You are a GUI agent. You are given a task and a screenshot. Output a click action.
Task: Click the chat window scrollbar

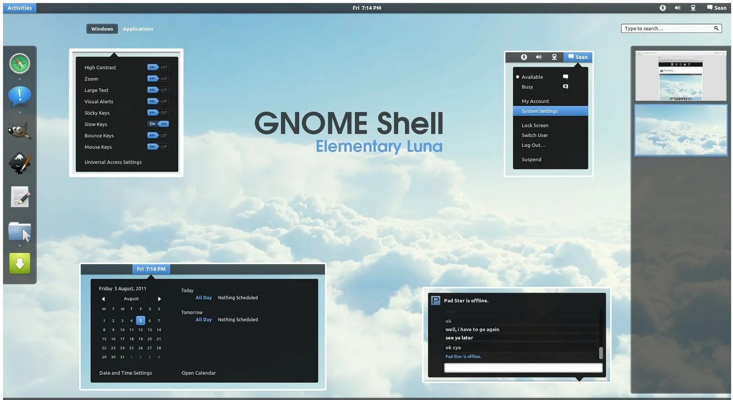(601, 353)
